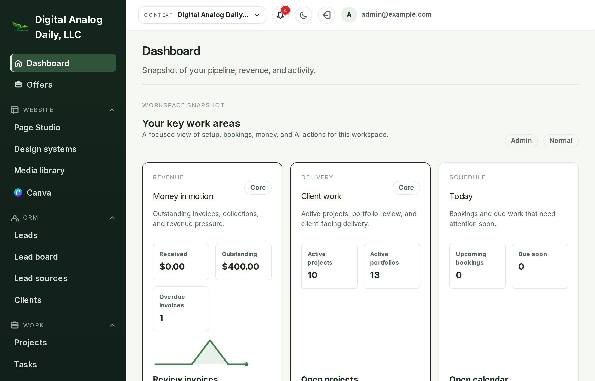Click the revenue sparkline chart
595x381 pixels.
pyautogui.click(x=201, y=353)
